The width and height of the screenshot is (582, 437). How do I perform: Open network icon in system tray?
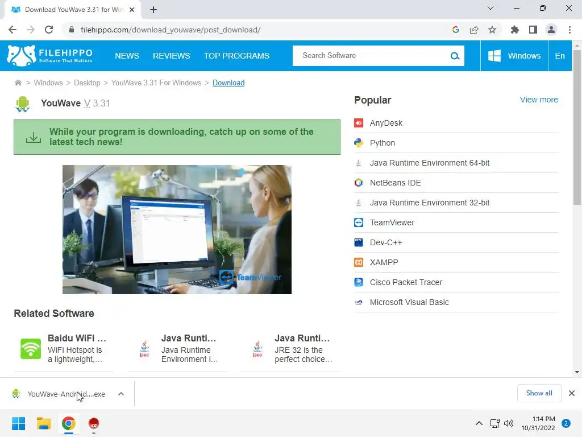(x=494, y=423)
